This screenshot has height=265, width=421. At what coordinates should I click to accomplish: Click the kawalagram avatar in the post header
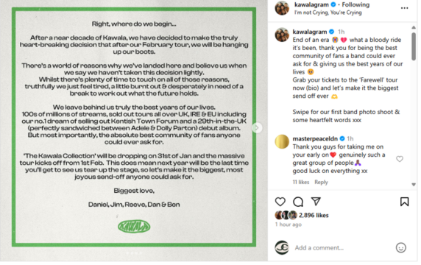pyautogui.click(x=282, y=8)
